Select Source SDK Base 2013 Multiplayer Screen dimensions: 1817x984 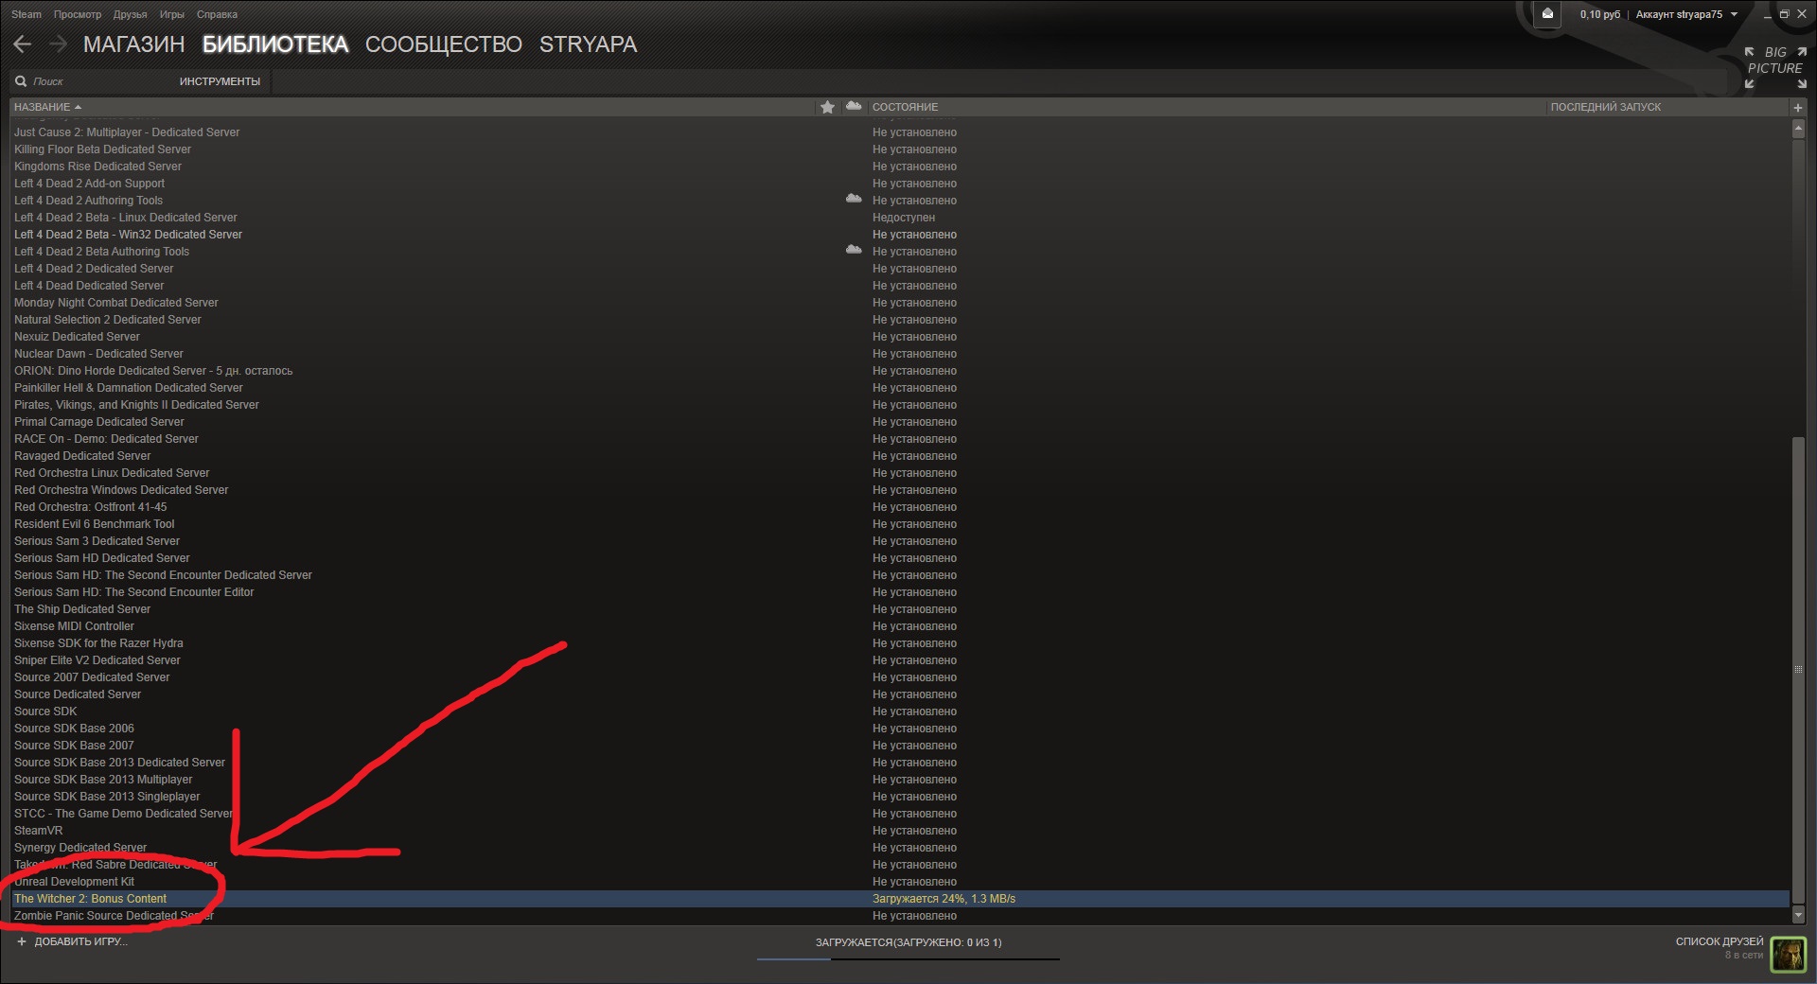click(x=103, y=780)
